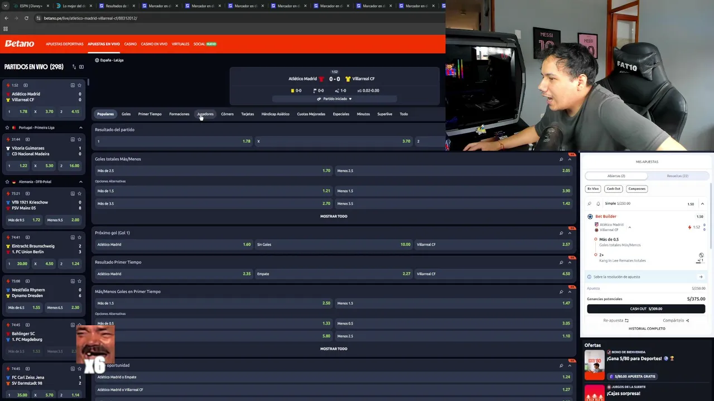Click the Betano logo
714x401 pixels.
click(20, 43)
